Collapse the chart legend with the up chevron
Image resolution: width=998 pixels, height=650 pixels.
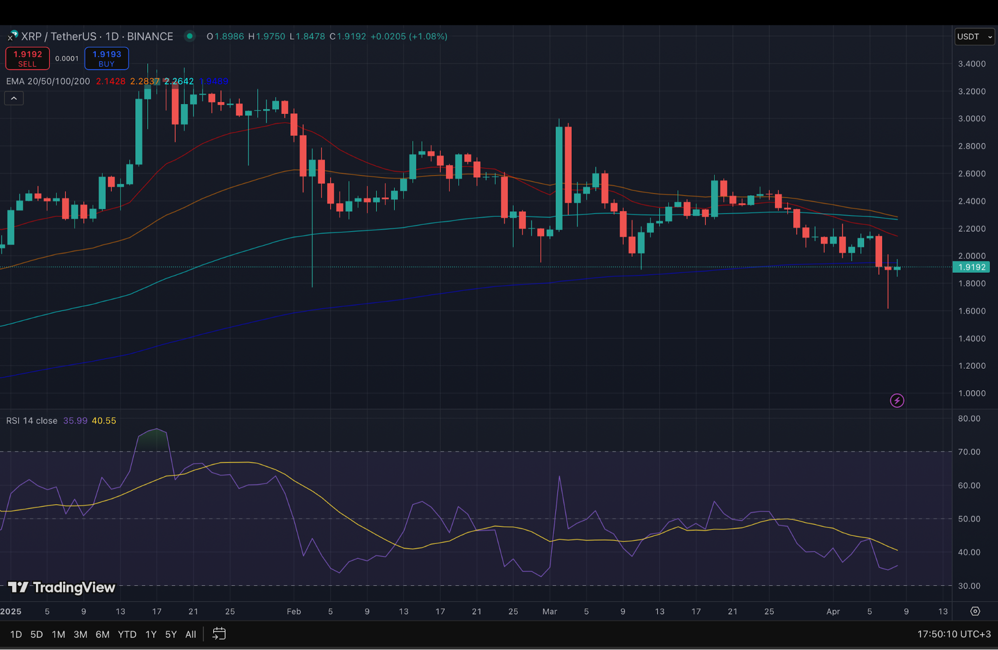pyautogui.click(x=13, y=98)
